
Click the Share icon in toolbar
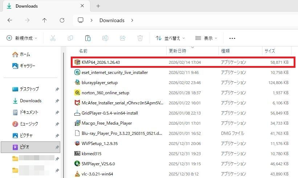pos(123,38)
